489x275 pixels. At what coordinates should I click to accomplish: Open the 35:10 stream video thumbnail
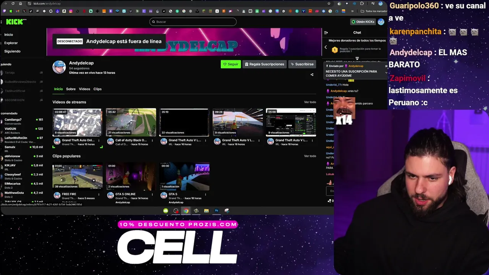pyautogui.click(x=184, y=122)
